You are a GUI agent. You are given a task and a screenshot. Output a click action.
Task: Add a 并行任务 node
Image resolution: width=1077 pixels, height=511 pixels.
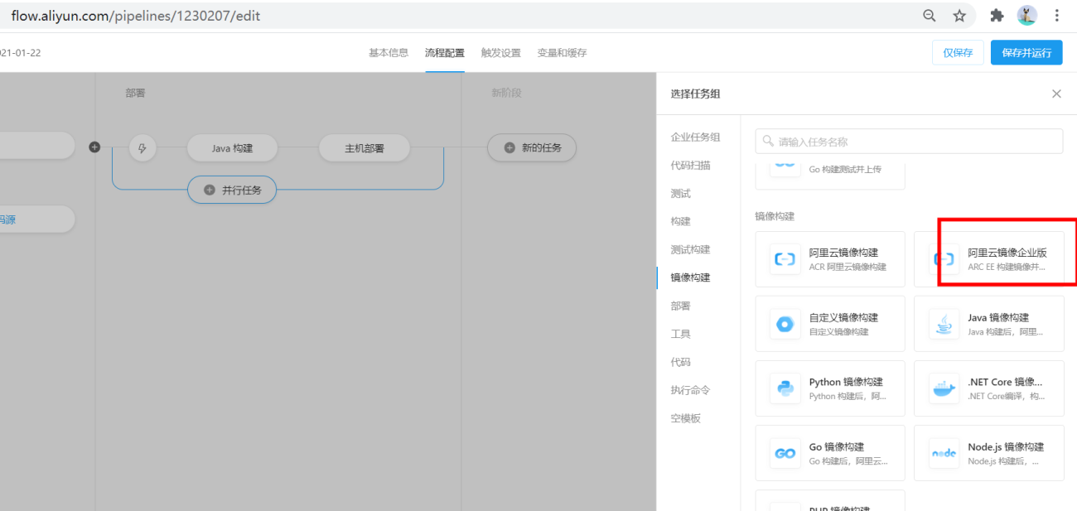(x=232, y=190)
